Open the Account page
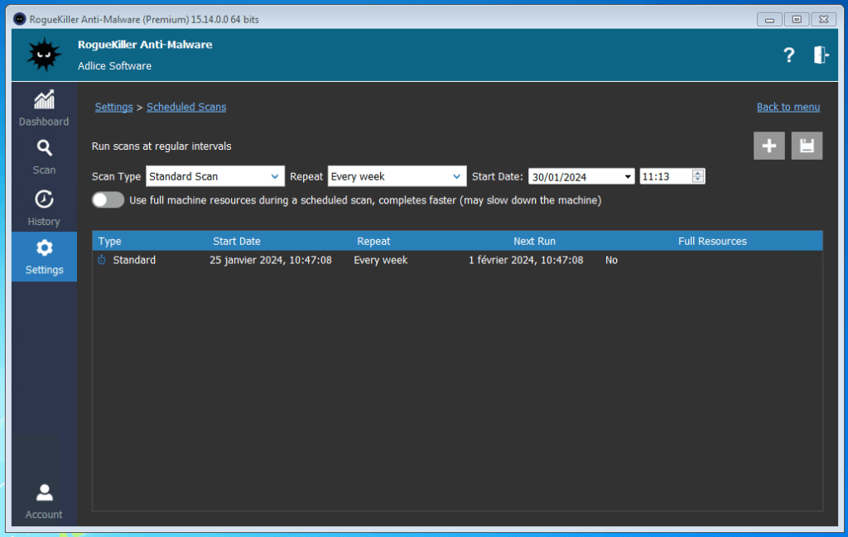Image resolution: width=848 pixels, height=537 pixels. [x=44, y=501]
